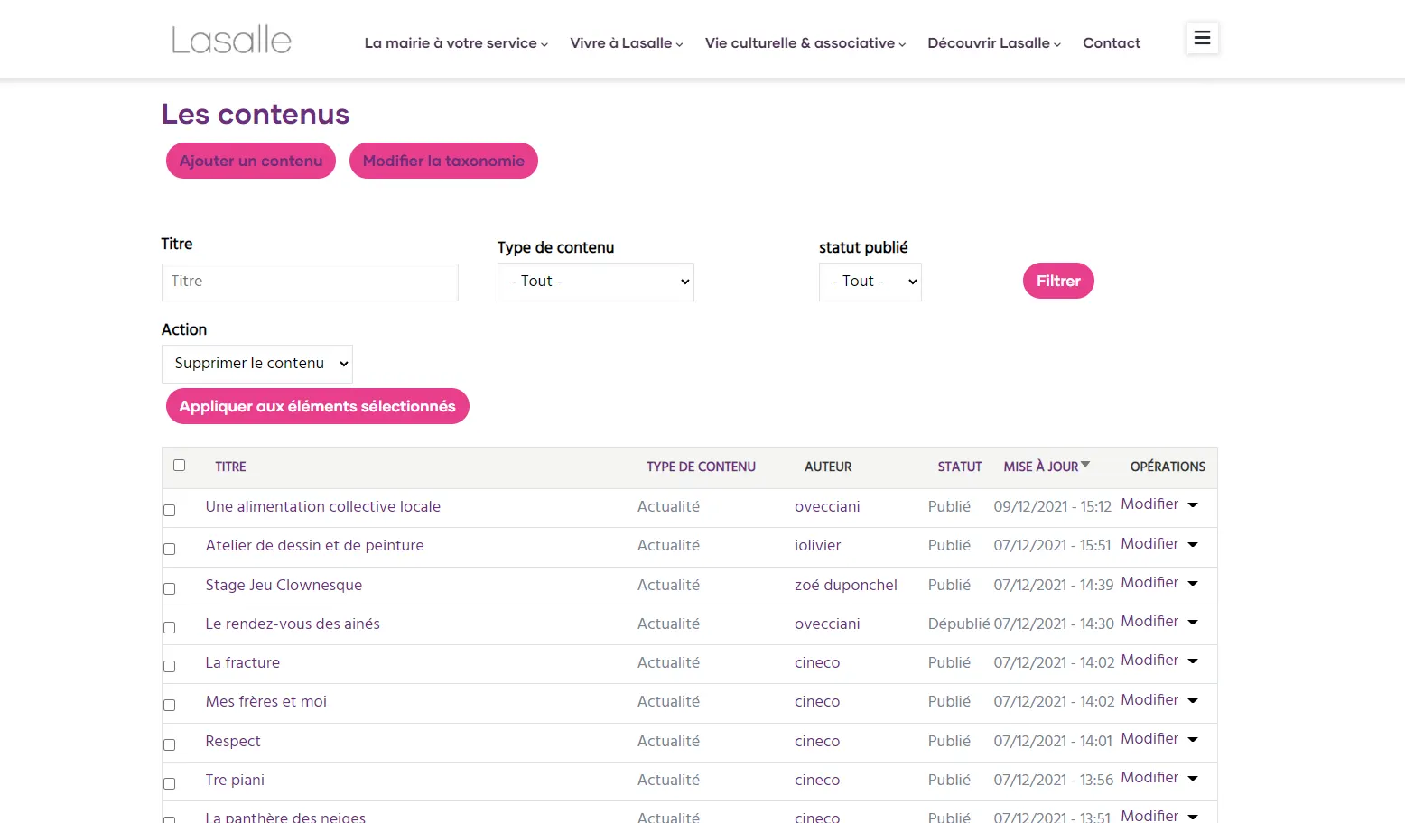Select the Atelier de dessin et de peinture checkbox

coord(169,549)
